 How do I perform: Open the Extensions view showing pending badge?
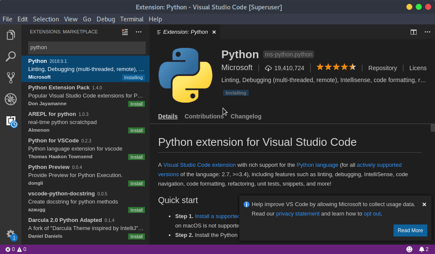click(x=11, y=121)
